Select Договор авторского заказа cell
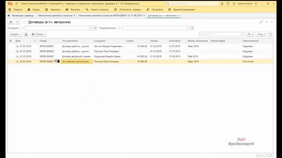 pos(76,57)
